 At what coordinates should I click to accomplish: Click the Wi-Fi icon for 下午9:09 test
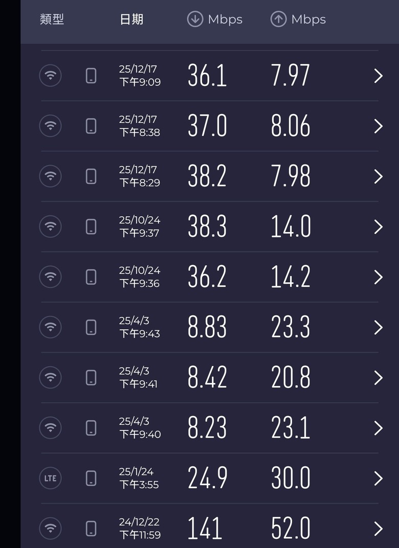[50, 76]
